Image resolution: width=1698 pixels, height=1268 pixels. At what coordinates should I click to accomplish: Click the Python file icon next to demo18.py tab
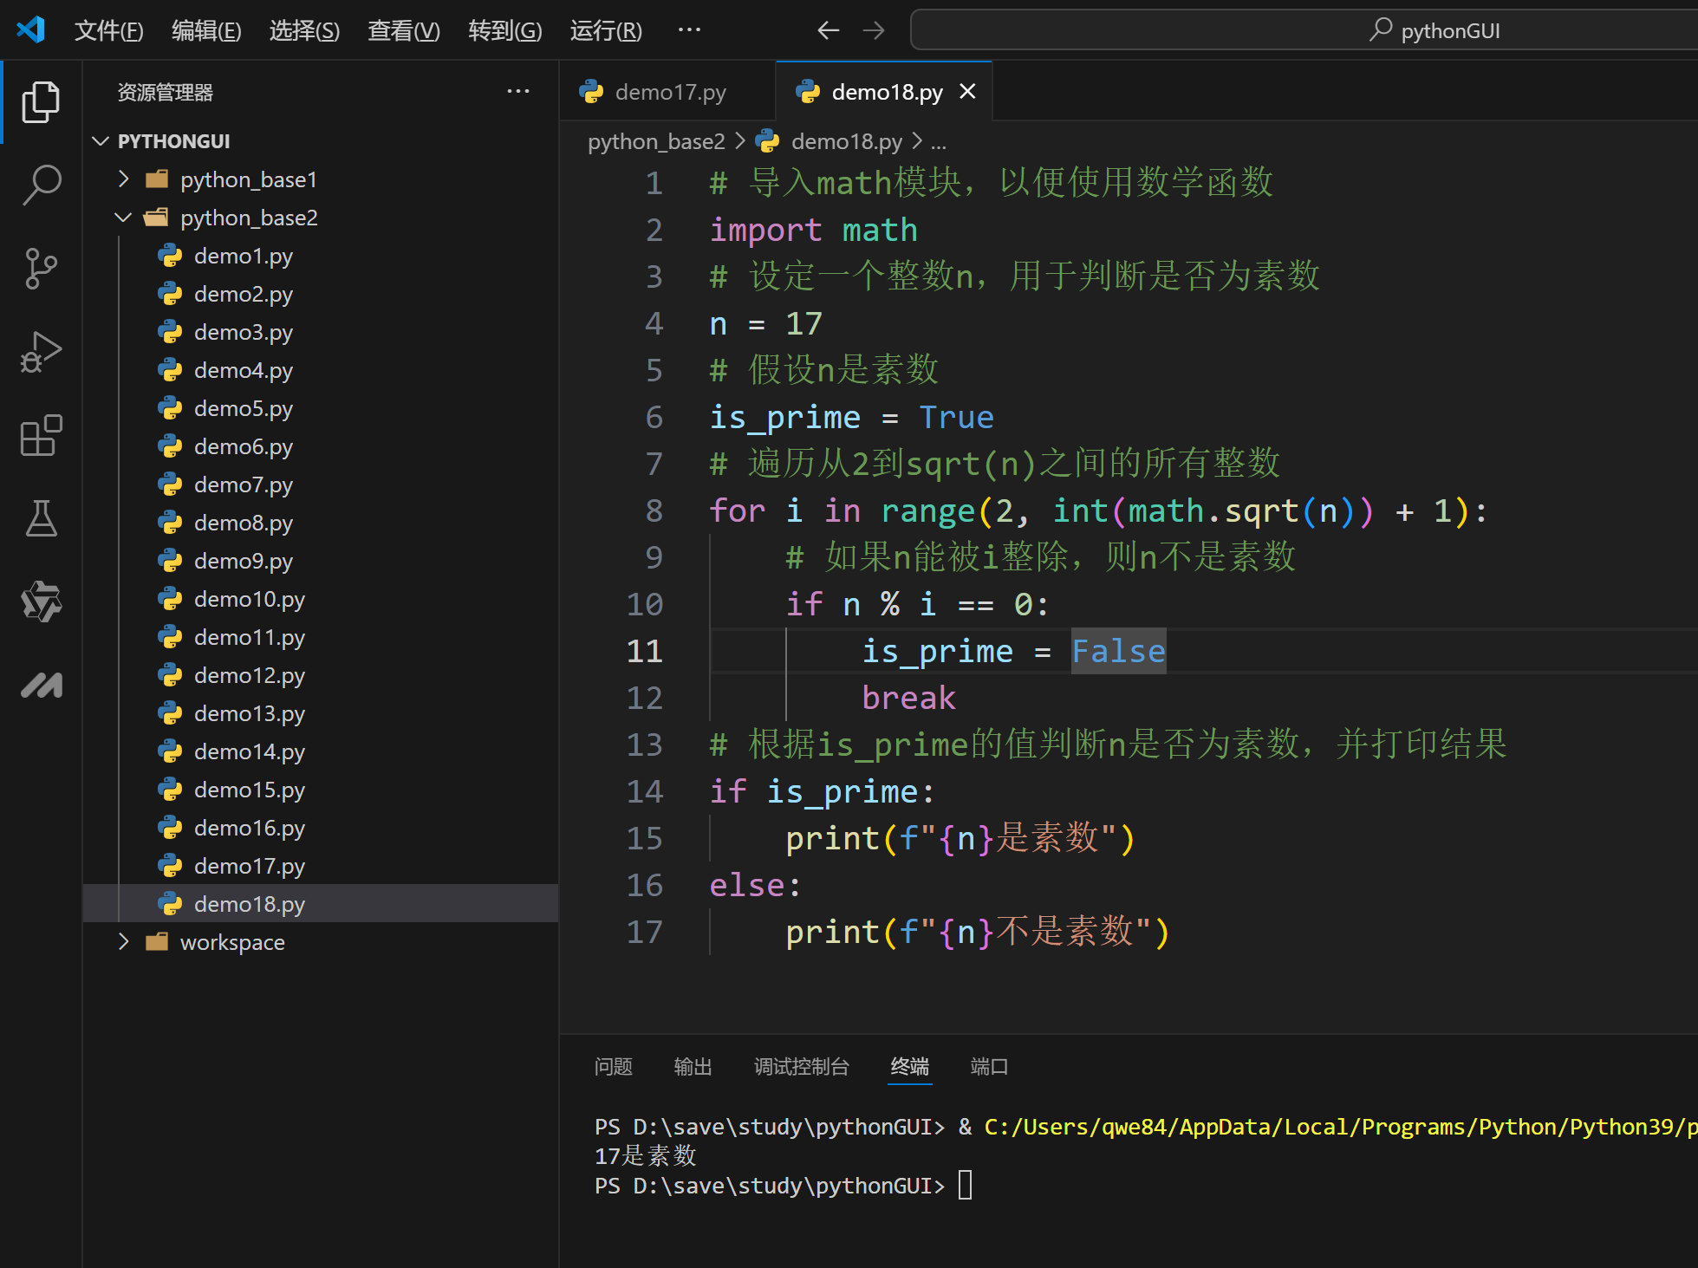(809, 91)
